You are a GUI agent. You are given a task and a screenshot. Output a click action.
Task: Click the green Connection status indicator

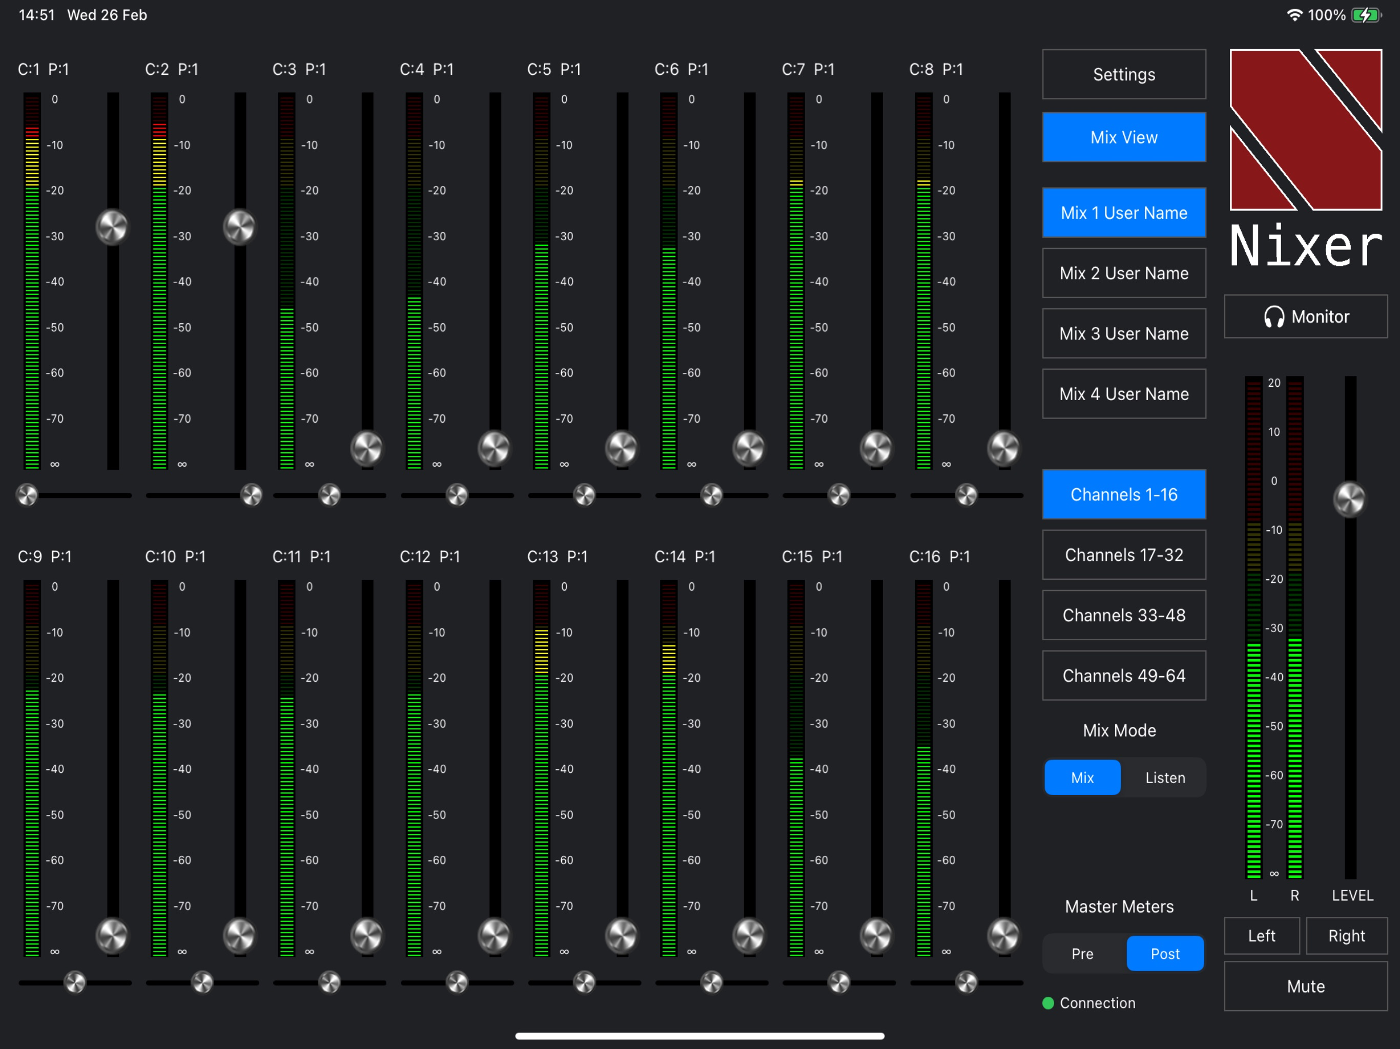point(1048,1002)
